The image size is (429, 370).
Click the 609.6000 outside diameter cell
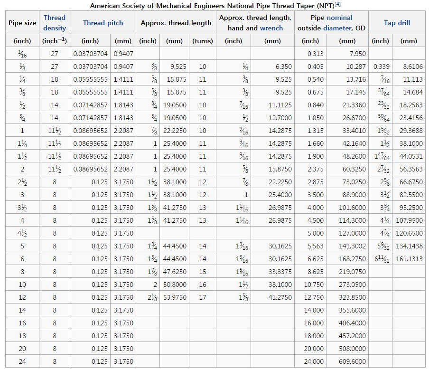(347, 361)
